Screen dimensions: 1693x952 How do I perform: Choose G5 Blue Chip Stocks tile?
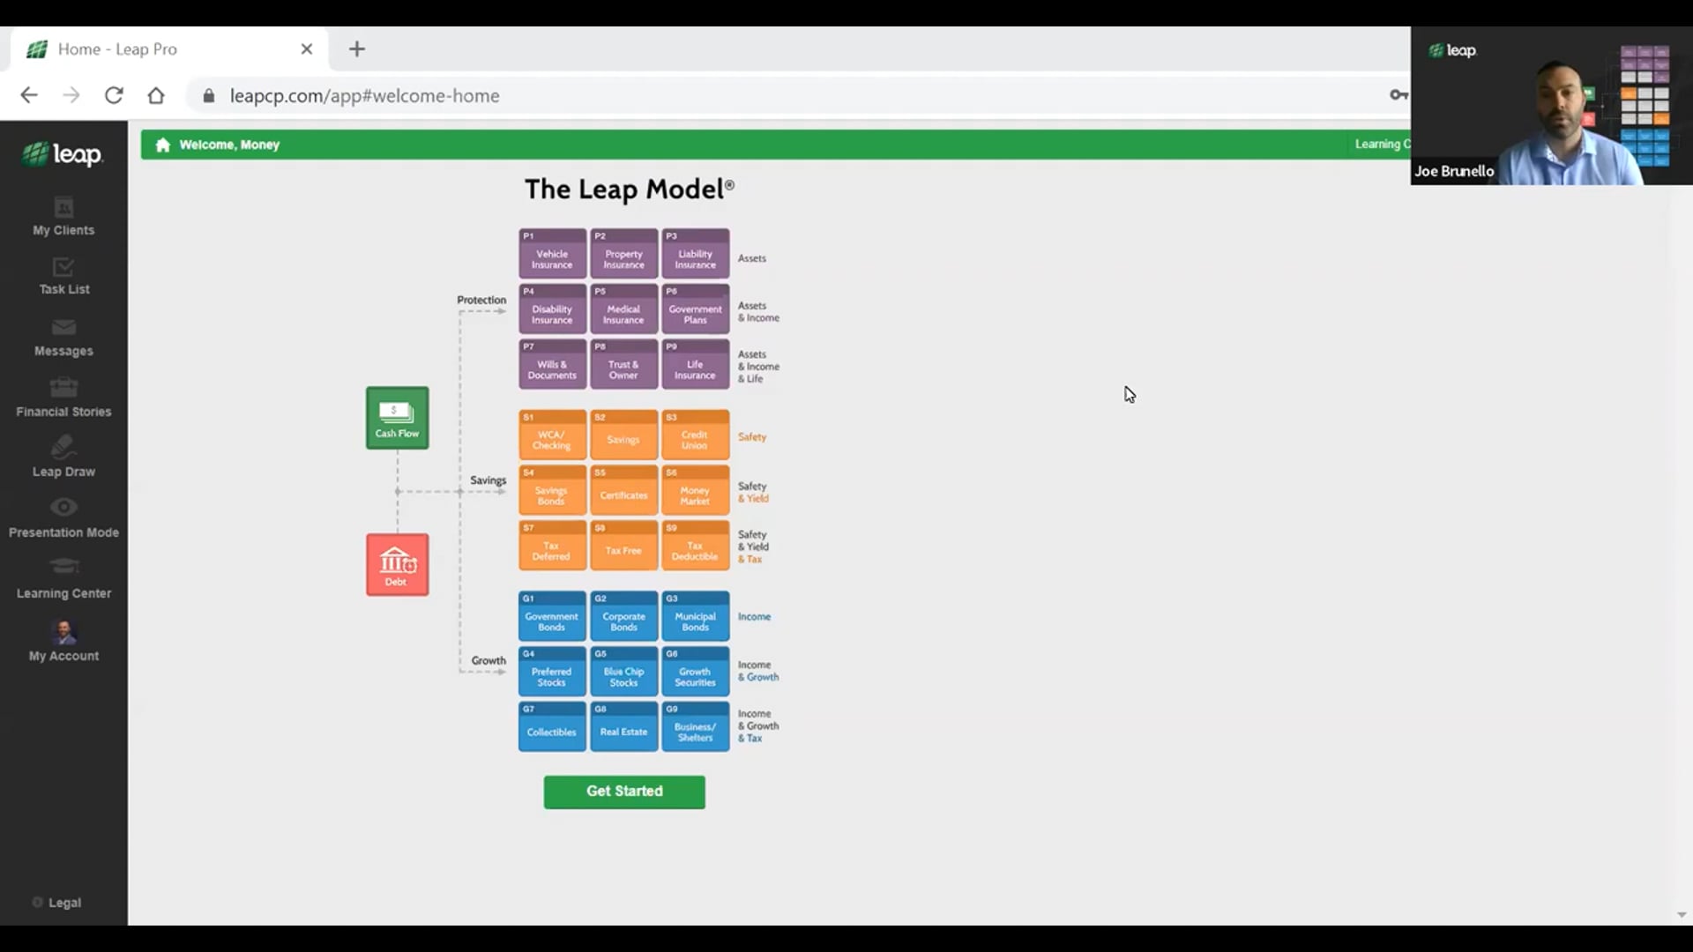pos(624,672)
